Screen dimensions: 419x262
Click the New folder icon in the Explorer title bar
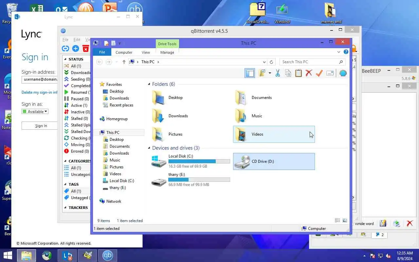(x=113, y=43)
